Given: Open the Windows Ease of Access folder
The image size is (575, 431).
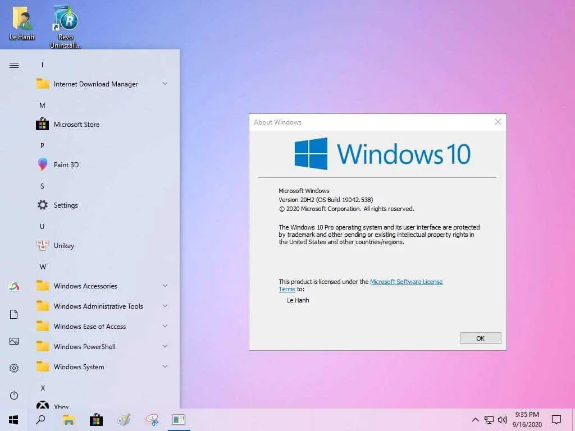Looking at the screenshot, I should 103,326.
